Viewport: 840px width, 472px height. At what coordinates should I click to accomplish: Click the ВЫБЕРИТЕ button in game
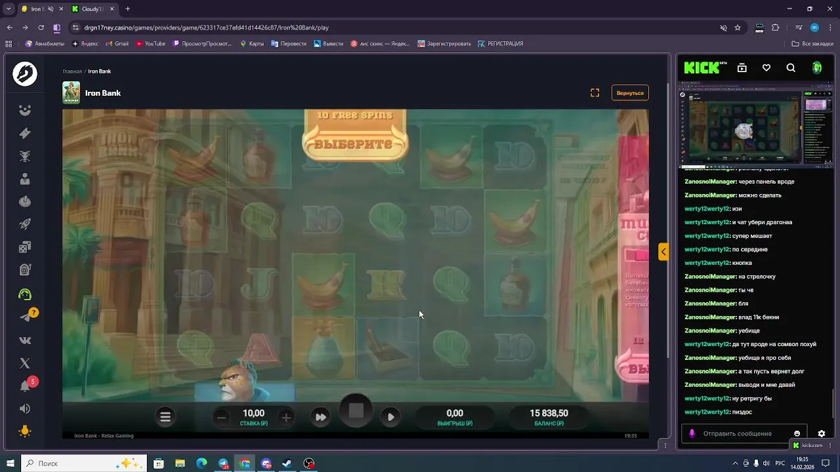click(355, 145)
